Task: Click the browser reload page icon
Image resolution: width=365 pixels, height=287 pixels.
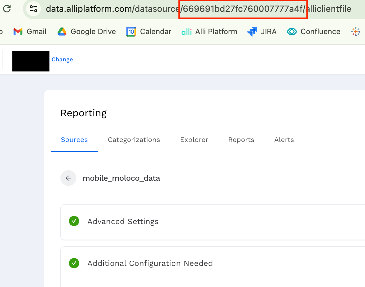Action: [7, 9]
